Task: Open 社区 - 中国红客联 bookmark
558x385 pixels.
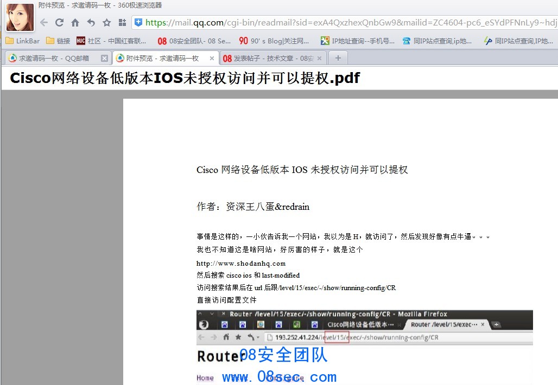Action: [111, 41]
